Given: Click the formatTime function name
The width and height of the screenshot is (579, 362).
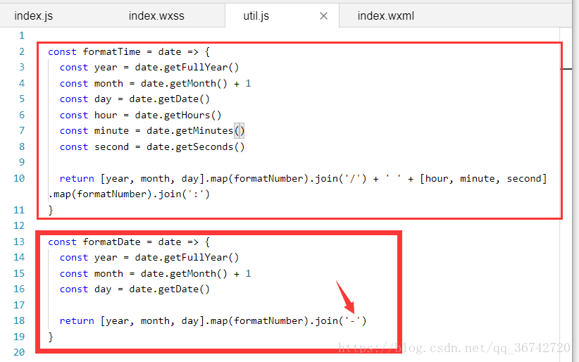Looking at the screenshot, I should [x=111, y=51].
